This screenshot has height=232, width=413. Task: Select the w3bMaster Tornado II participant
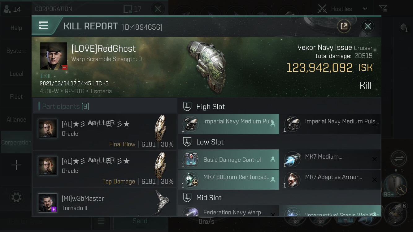[105, 202]
